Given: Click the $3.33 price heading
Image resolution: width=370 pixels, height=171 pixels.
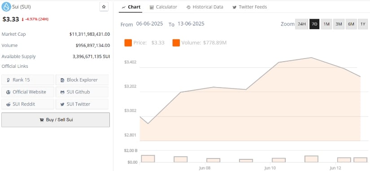Looking at the screenshot, I should click(x=11, y=19).
